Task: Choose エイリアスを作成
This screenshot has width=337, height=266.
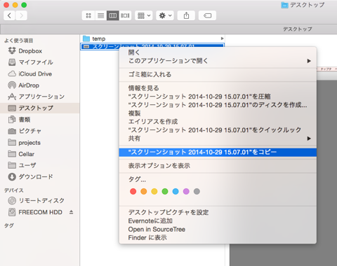Action: click(218, 122)
